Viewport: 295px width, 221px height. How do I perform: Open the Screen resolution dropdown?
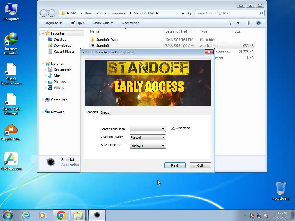point(148,129)
